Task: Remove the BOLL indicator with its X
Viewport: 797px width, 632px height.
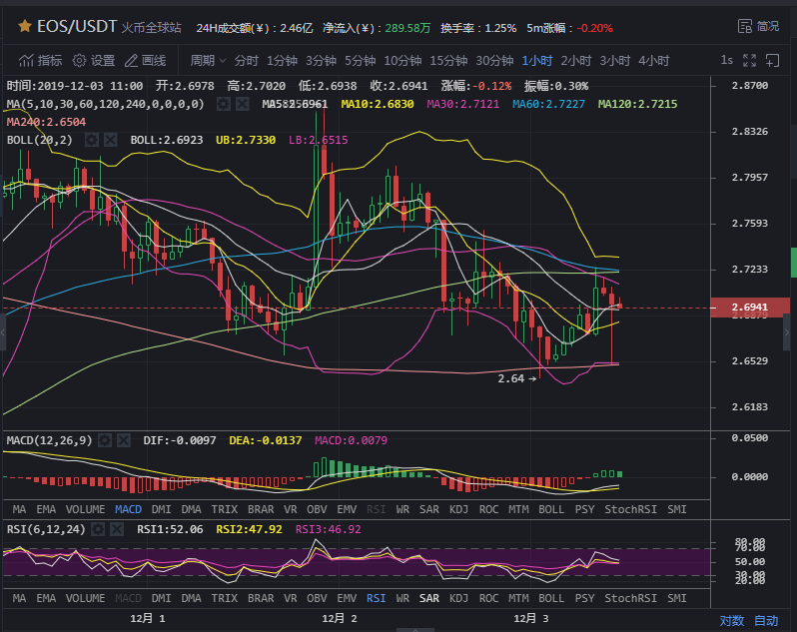Action: tap(110, 140)
